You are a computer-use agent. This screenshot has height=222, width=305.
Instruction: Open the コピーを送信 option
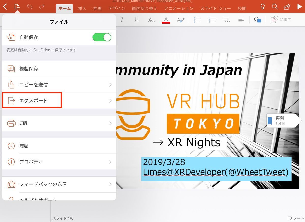(59, 85)
